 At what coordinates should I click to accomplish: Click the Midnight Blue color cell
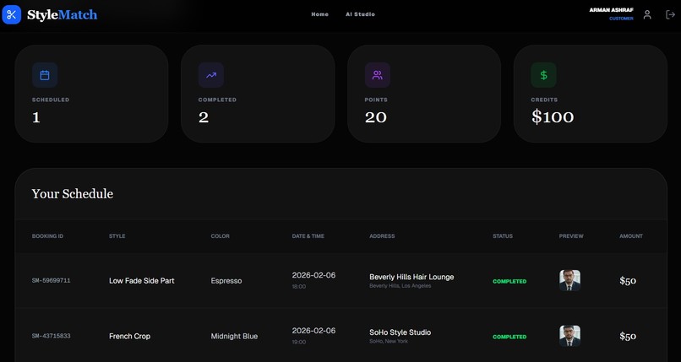234,336
